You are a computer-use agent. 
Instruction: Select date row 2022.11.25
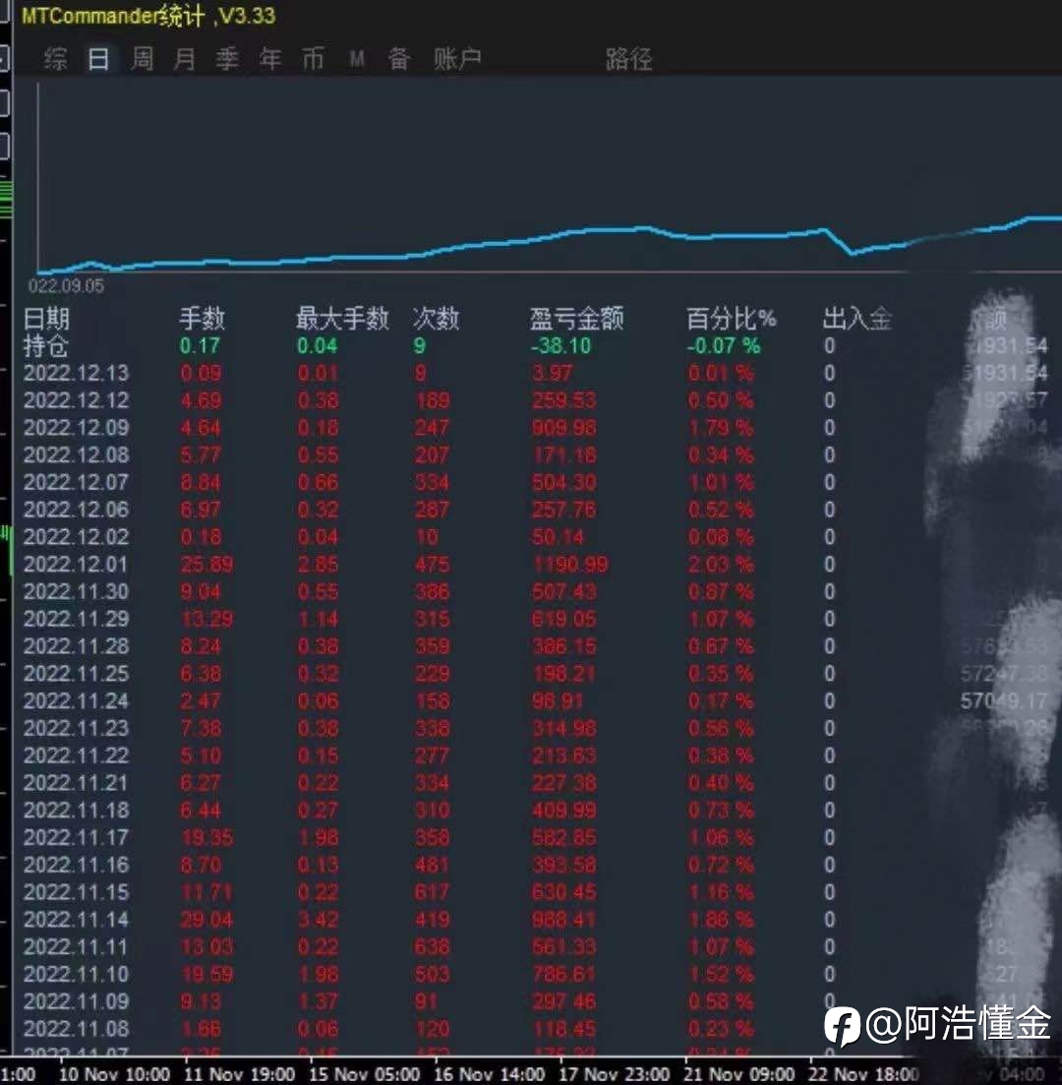pyautogui.click(x=76, y=673)
